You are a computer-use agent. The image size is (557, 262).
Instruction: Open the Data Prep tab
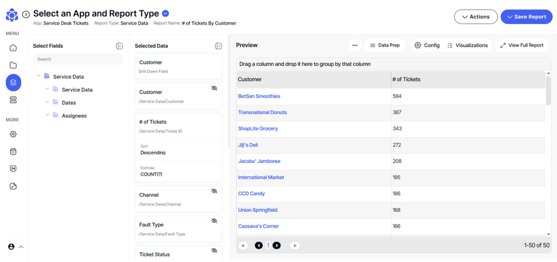tap(384, 45)
